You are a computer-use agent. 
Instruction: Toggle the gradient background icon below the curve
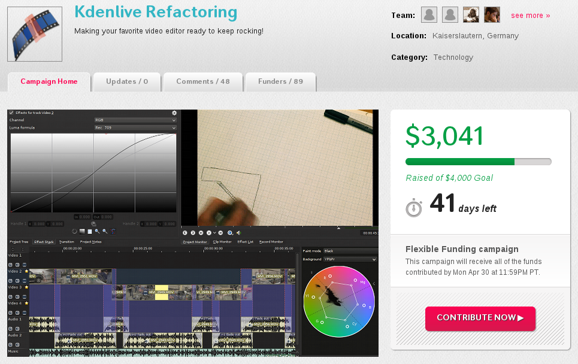(x=82, y=231)
